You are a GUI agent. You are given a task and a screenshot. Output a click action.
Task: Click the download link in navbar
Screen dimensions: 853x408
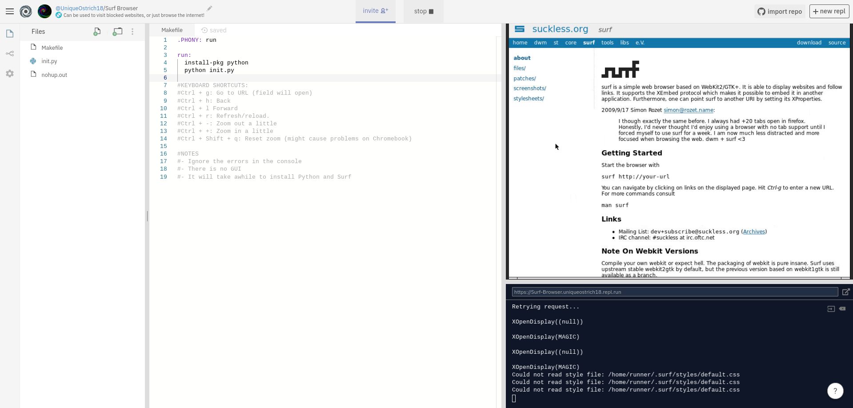coord(809,43)
